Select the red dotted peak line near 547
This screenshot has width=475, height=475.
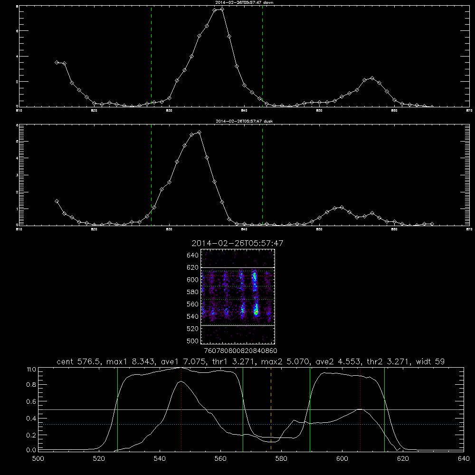coord(181,409)
